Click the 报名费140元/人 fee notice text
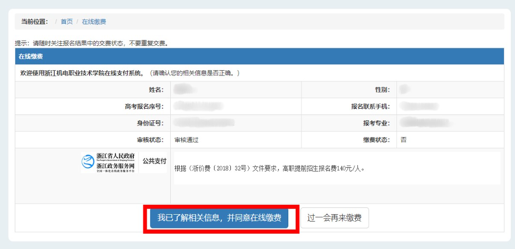The height and width of the screenshot is (249, 515). tap(269, 169)
